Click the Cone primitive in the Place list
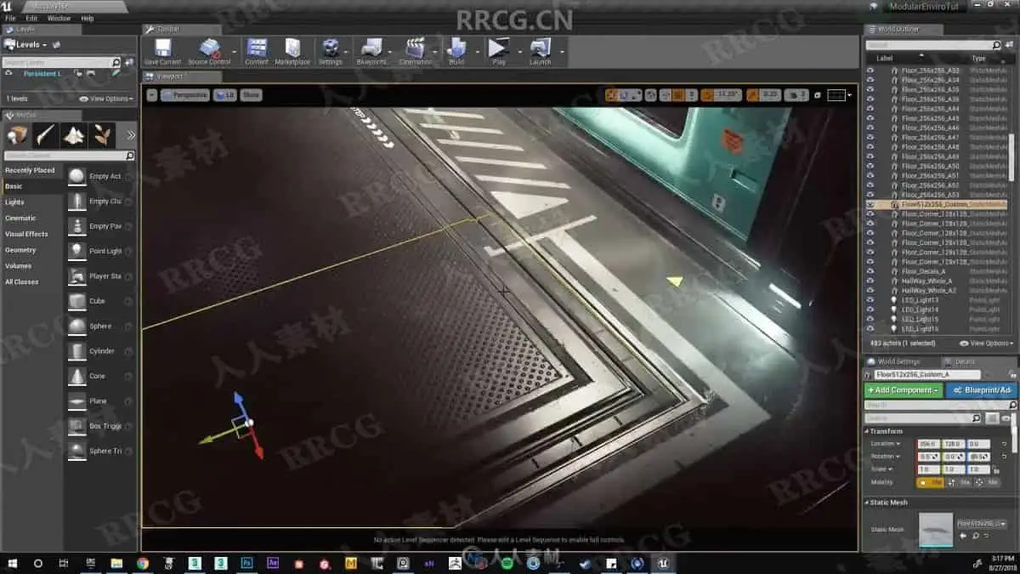This screenshot has width=1020, height=574. pyautogui.click(x=101, y=376)
